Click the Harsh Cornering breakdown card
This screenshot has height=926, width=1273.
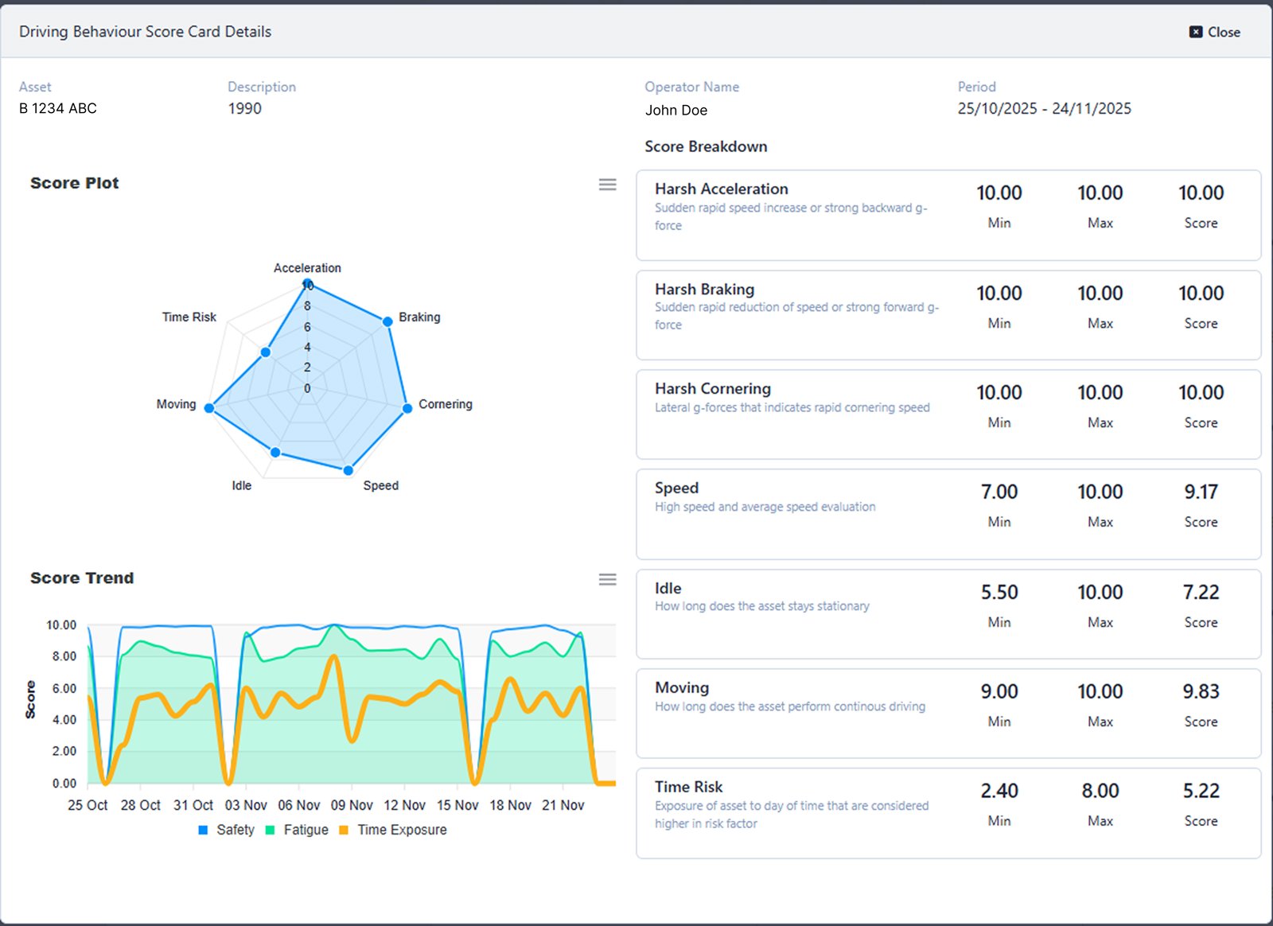pos(948,414)
